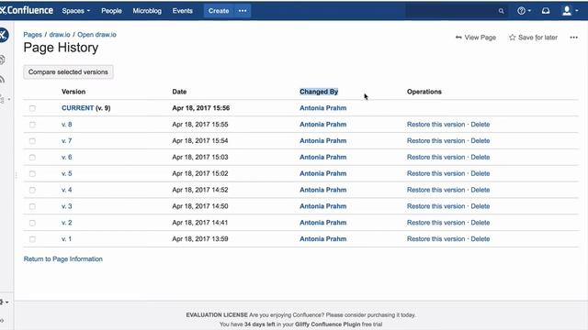Image resolution: width=588 pixels, height=330 pixels.
Task: Click the Confluence logo
Action: (27, 10)
